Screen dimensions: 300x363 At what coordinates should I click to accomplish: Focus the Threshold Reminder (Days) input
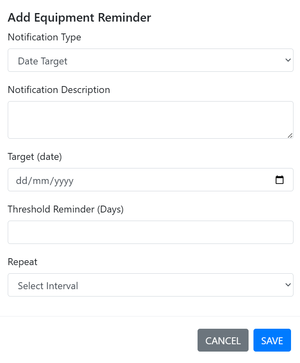coord(150,232)
